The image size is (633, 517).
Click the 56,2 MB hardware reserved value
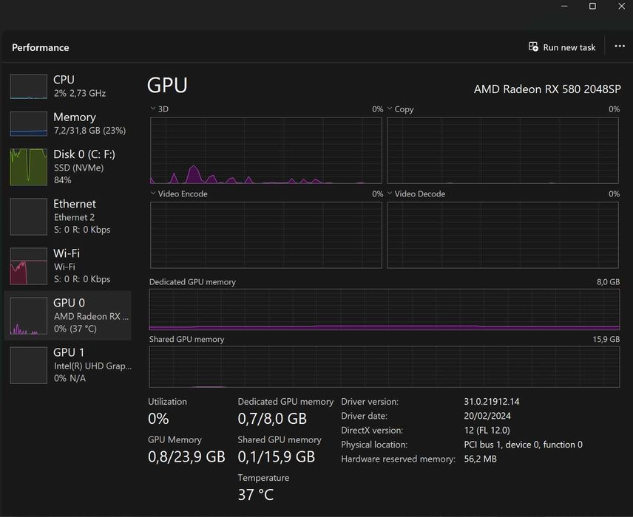click(481, 459)
